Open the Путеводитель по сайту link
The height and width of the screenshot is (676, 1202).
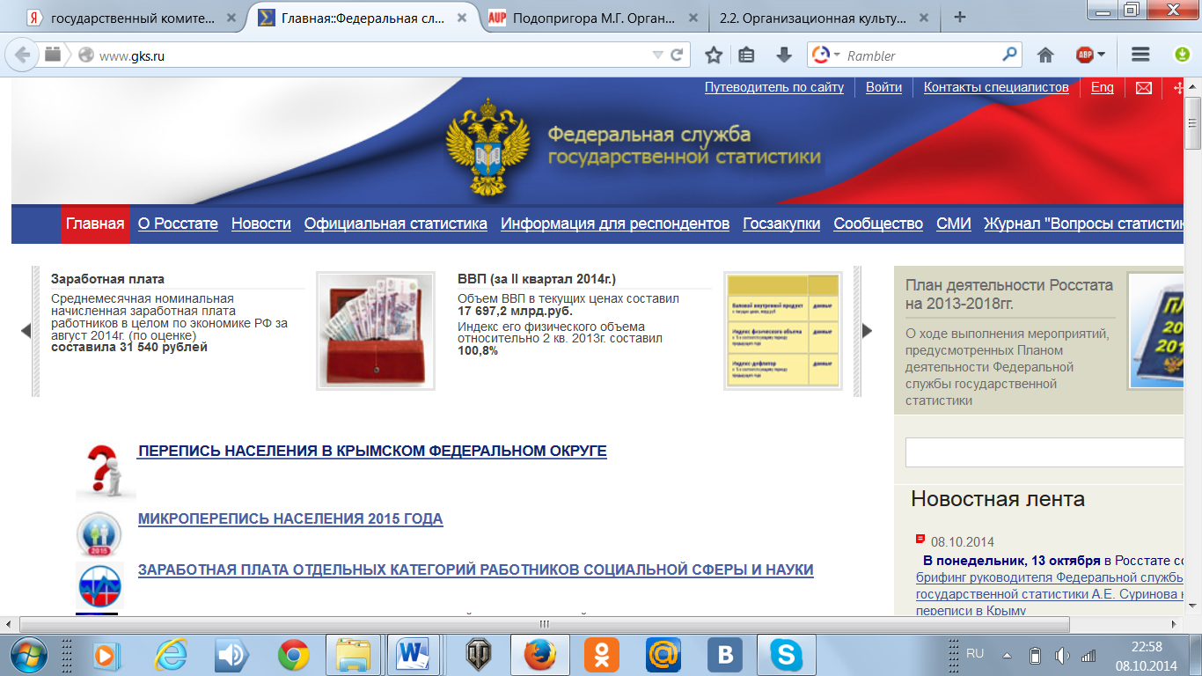[774, 87]
